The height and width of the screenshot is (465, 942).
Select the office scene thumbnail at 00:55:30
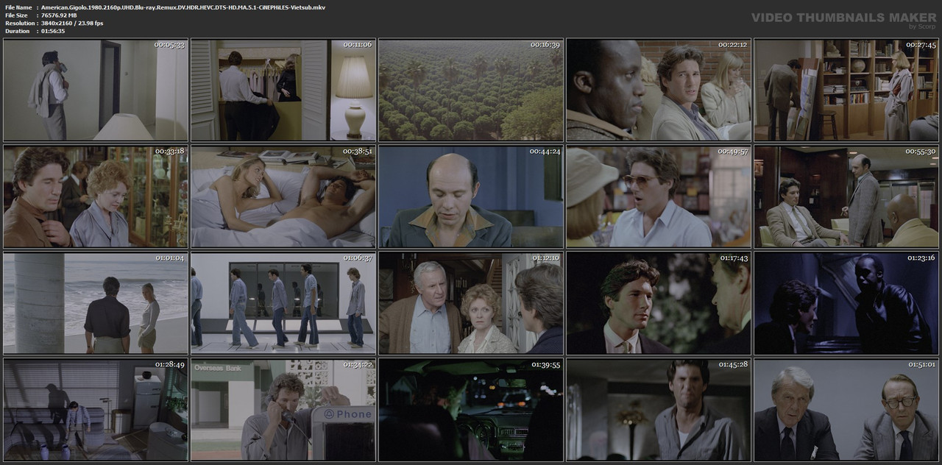846,196
